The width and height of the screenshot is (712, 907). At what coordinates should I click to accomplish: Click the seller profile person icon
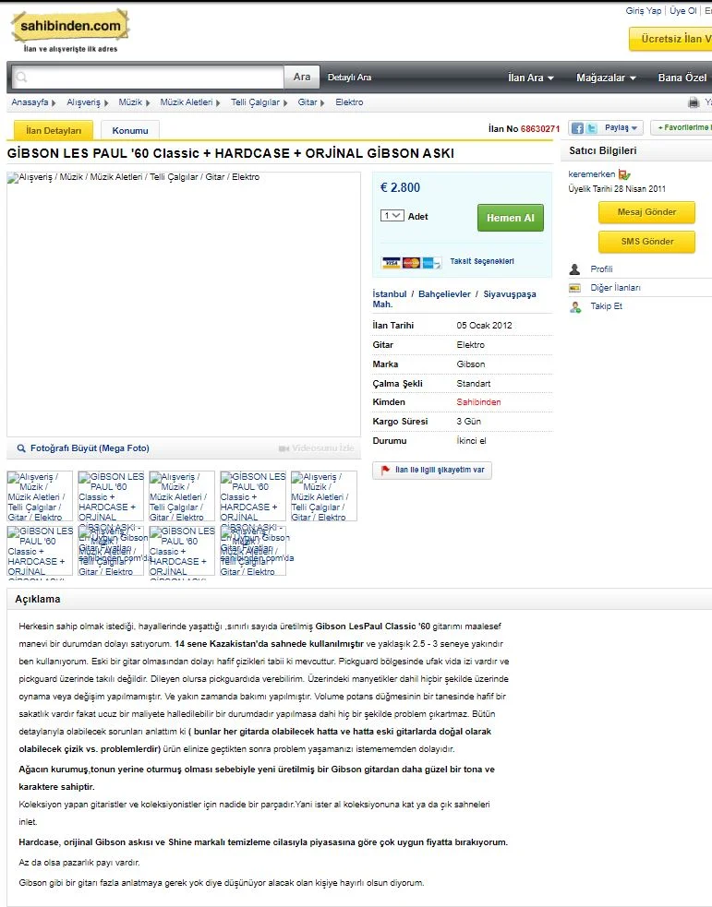point(574,269)
